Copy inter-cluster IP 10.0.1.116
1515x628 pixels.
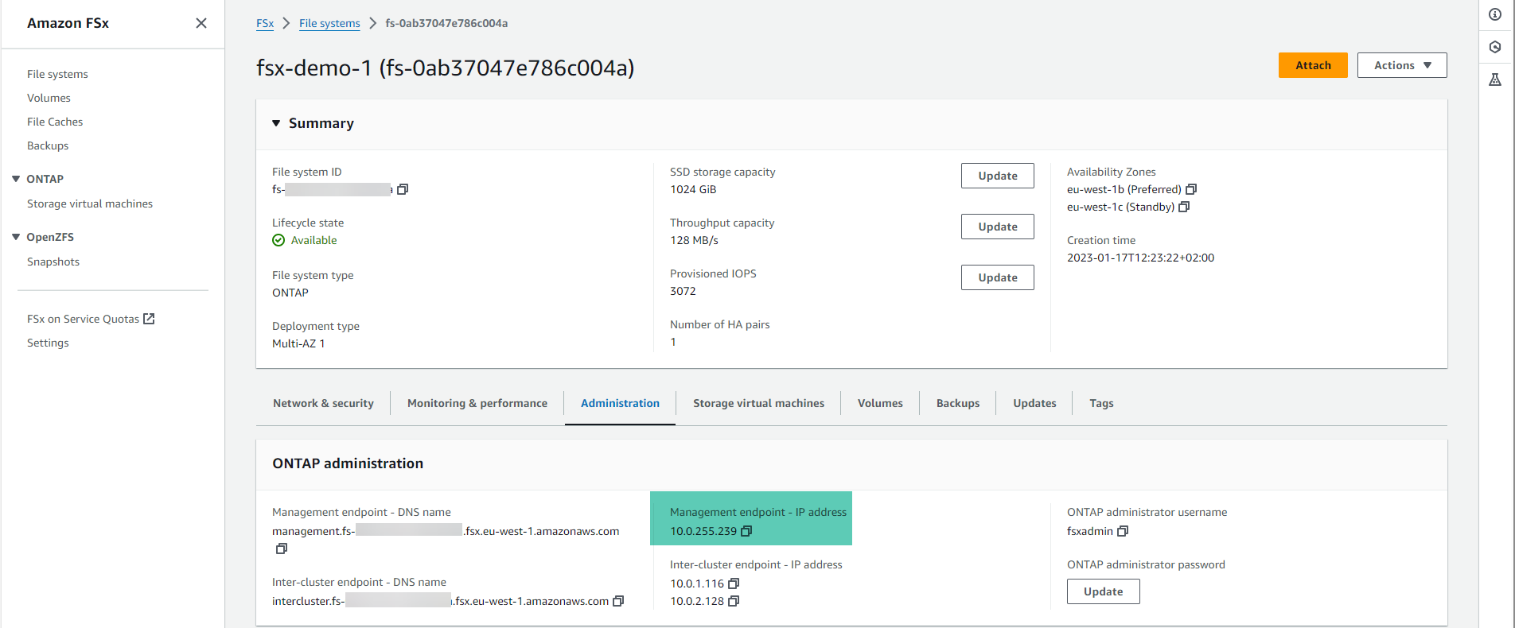click(x=734, y=583)
